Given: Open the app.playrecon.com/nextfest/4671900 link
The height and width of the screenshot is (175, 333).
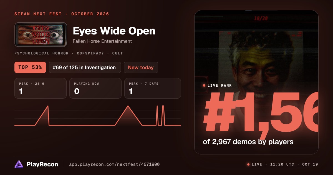Looking at the screenshot, I should point(114,164).
